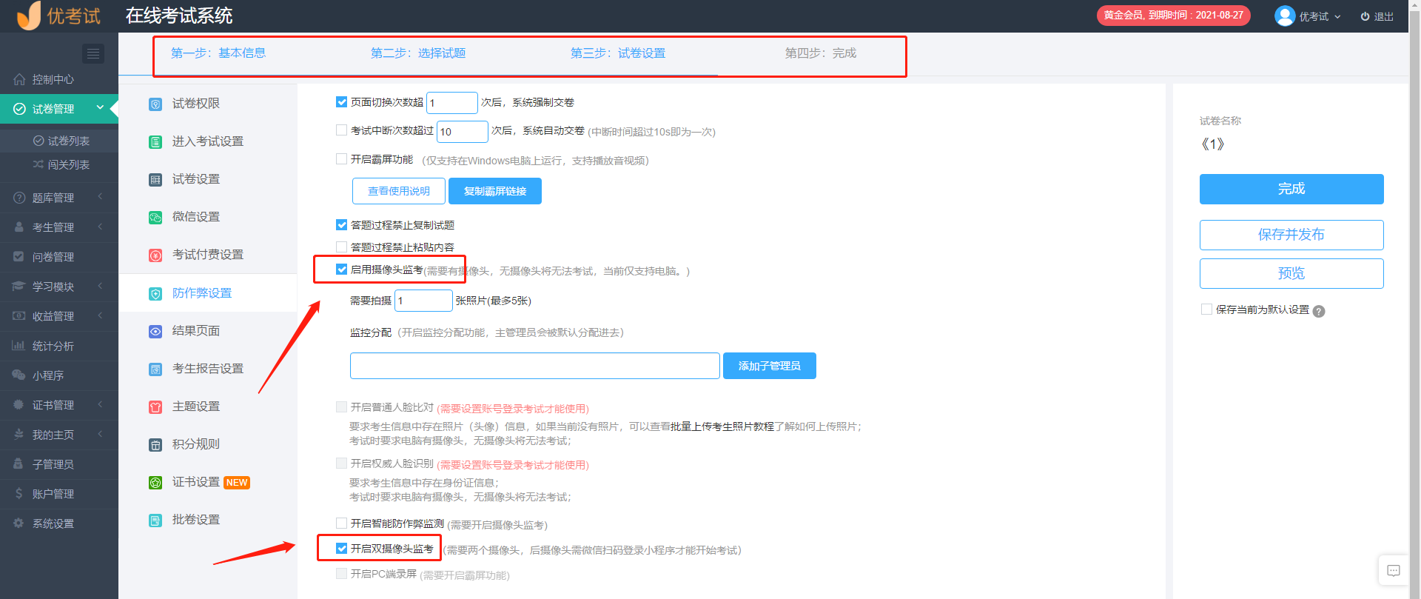
Task: Click the 黄金会员 expiry badge
Action: pyautogui.click(x=1174, y=16)
